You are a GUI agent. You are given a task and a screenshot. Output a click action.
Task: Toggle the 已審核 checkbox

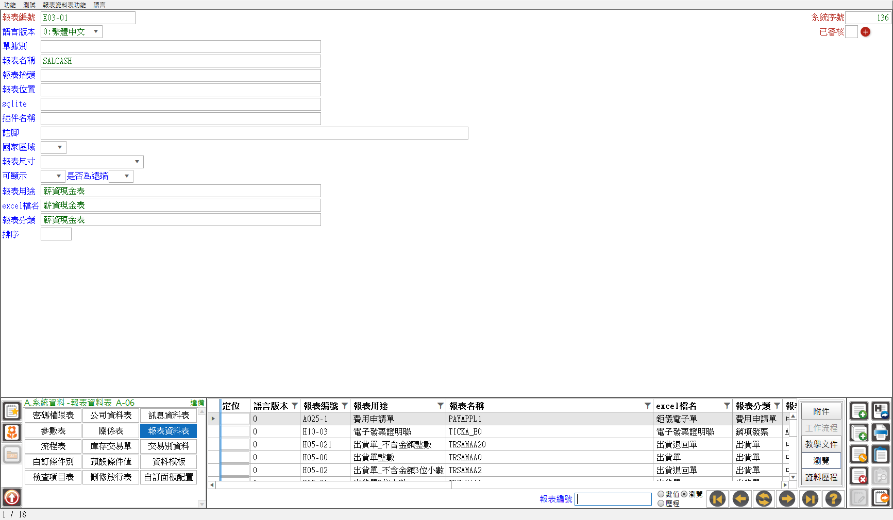[852, 32]
